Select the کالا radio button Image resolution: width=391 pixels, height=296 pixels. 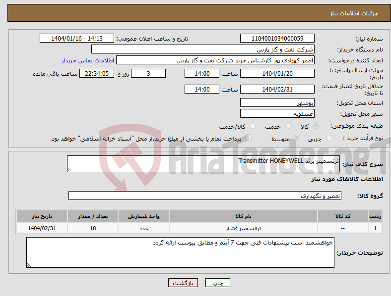pyautogui.click(x=316, y=126)
